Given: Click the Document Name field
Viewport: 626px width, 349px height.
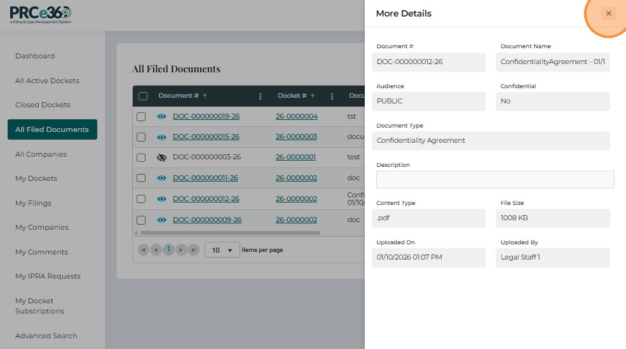Looking at the screenshot, I should (552, 62).
